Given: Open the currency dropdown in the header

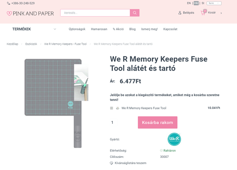Looking at the screenshot, I should [x=214, y=3].
